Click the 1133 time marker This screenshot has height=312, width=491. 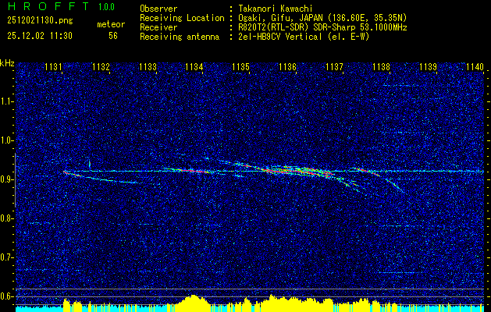[148, 66]
